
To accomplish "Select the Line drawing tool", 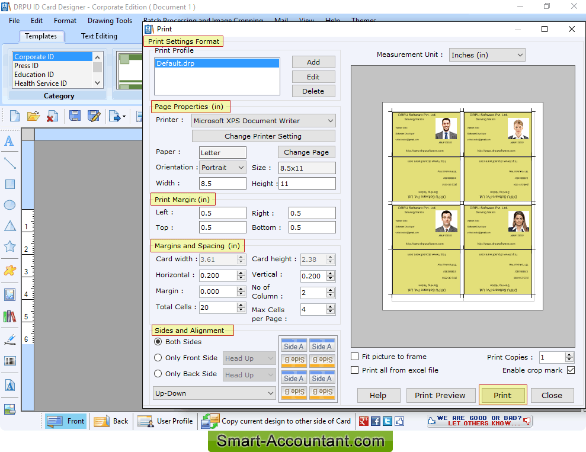I will 9,163.
